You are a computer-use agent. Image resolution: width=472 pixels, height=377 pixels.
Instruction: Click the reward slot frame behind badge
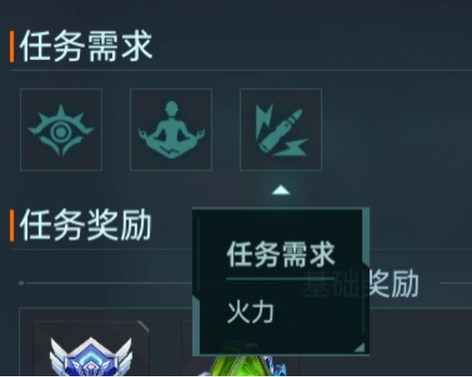pyautogui.click(x=91, y=349)
